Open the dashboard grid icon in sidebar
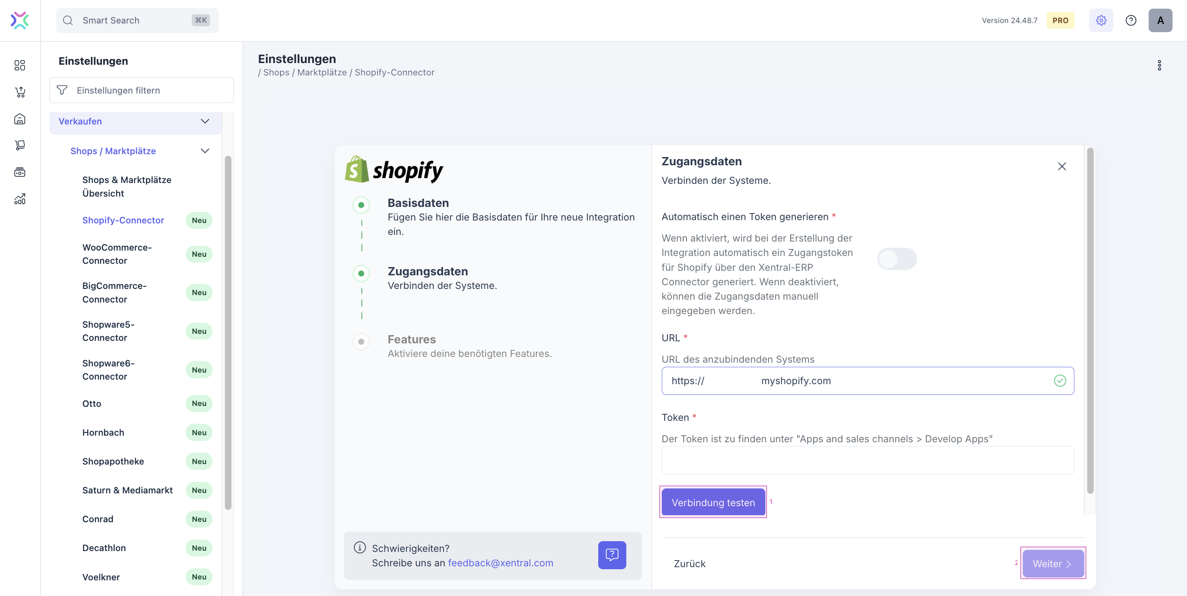Viewport: 1187px width, 596px height. click(20, 66)
